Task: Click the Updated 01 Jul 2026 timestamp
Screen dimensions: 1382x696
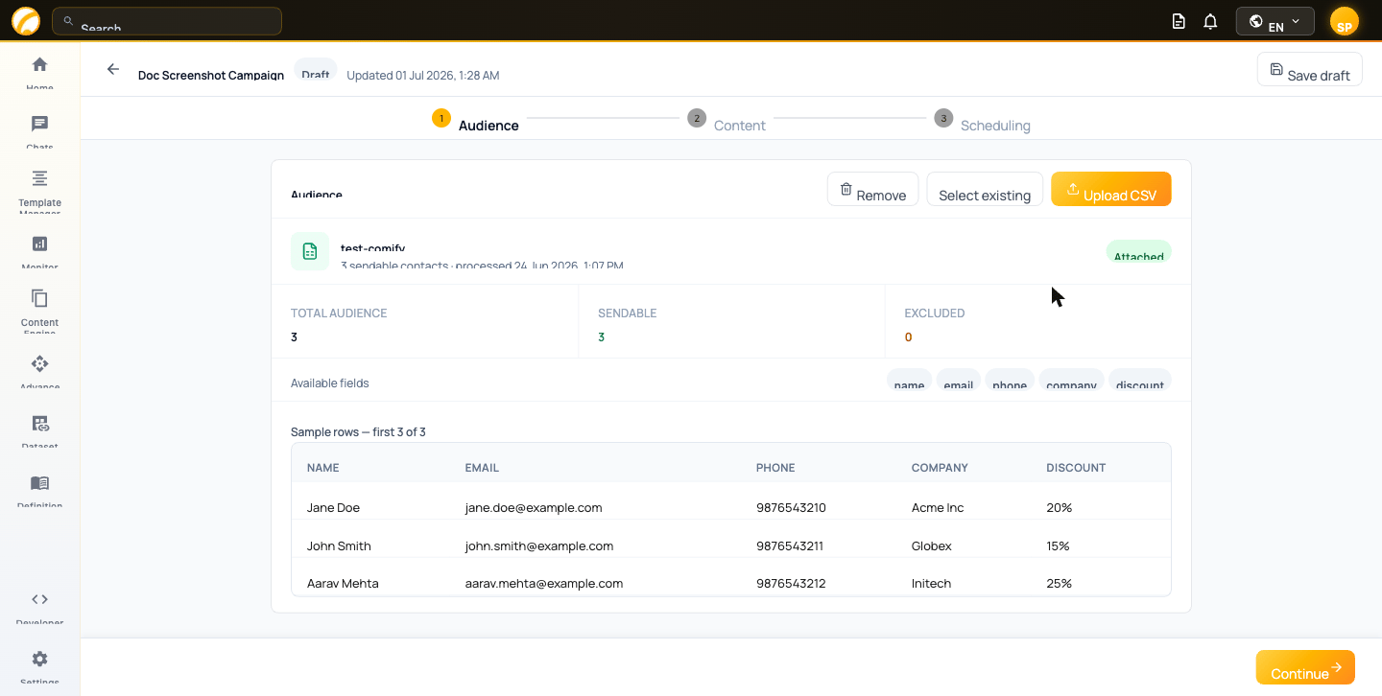Action: click(422, 75)
